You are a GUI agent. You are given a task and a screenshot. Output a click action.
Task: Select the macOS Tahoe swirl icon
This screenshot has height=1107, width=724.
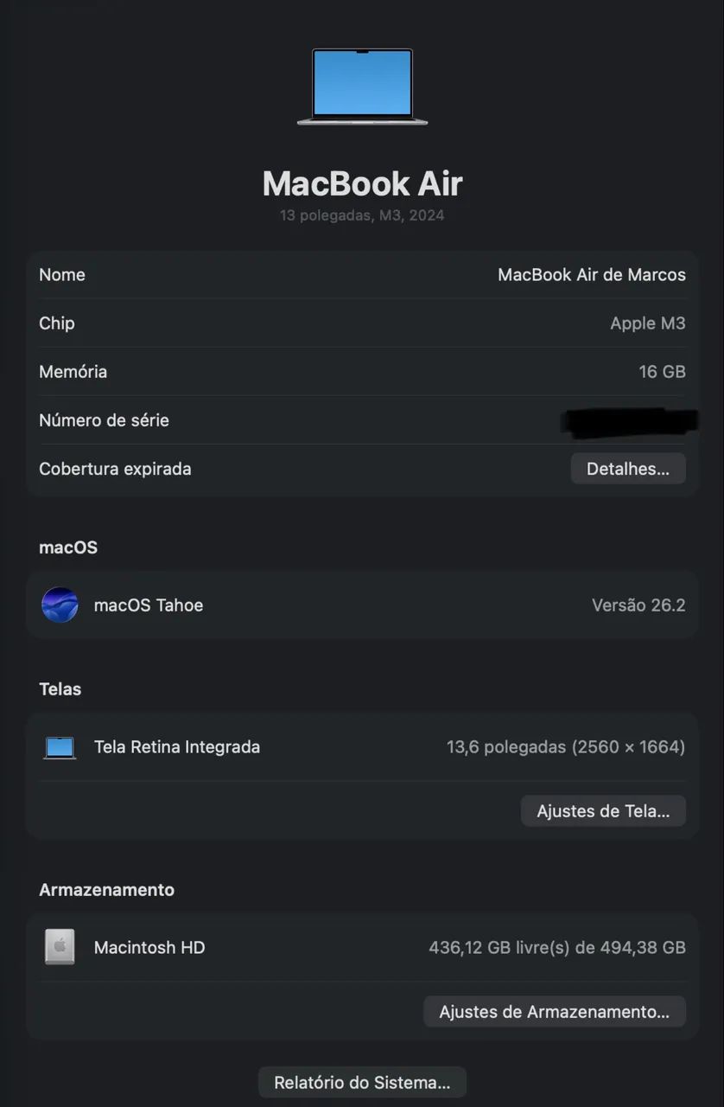click(60, 605)
